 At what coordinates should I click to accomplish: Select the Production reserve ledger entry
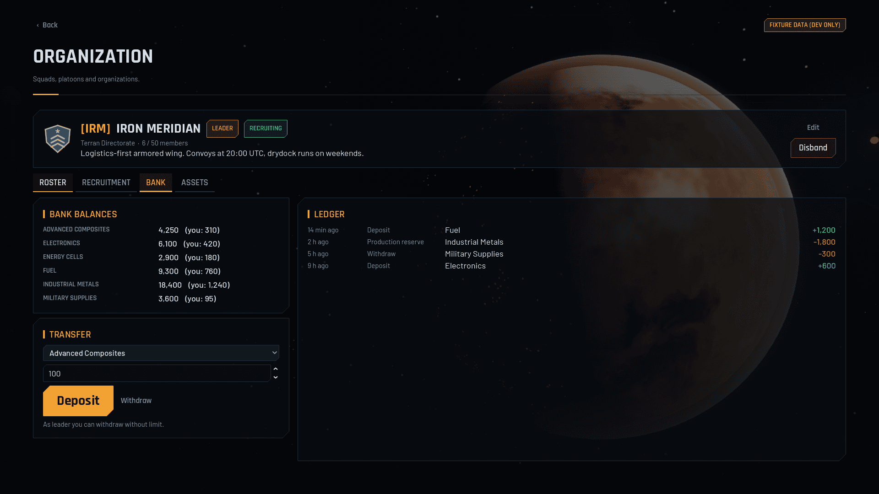[571, 242]
